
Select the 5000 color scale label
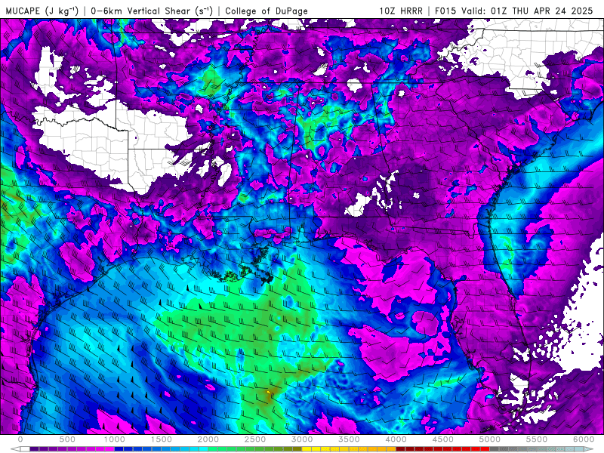490,439
